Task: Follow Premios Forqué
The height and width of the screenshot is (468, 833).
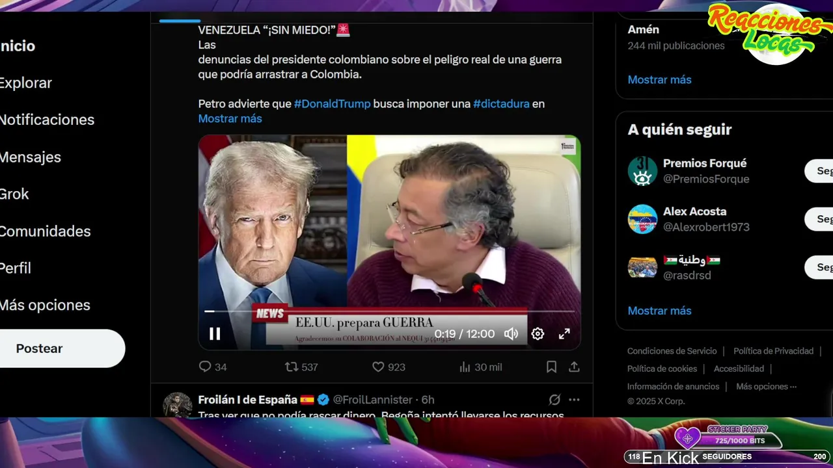Action: pyautogui.click(x=819, y=171)
